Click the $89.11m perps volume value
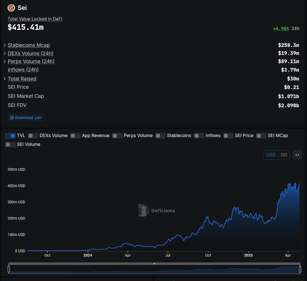 289,61
